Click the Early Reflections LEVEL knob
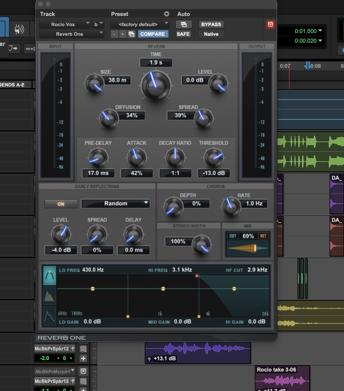 (61, 234)
